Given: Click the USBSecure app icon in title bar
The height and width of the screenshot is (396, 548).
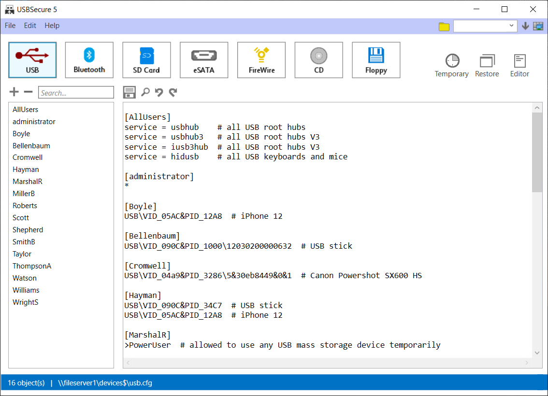Looking at the screenshot, I should point(10,10).
